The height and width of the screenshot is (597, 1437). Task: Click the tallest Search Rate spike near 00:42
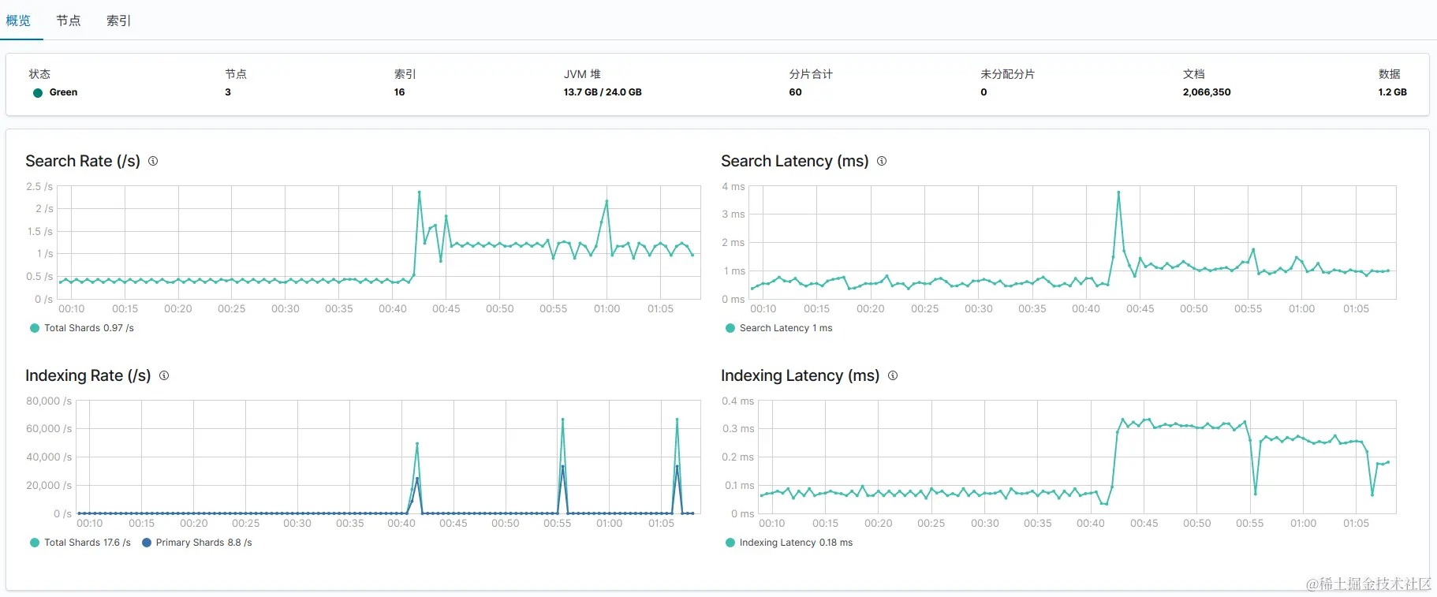tap(419, 192)
